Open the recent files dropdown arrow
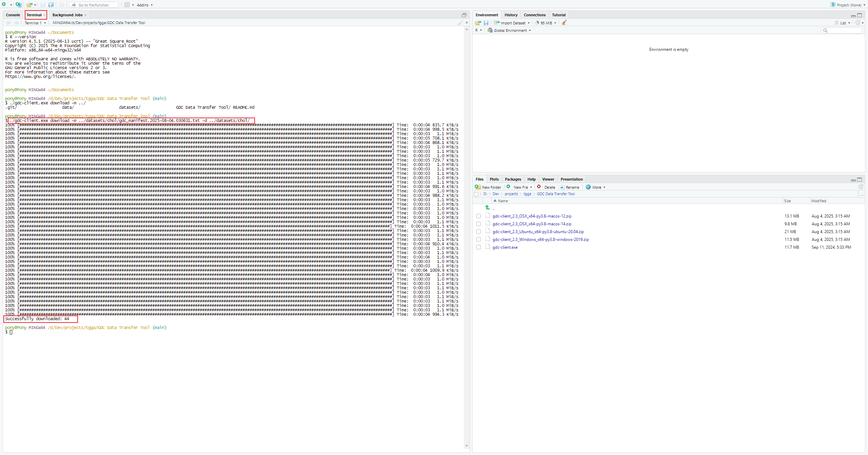Screen dimensions: 868x455 35,5
